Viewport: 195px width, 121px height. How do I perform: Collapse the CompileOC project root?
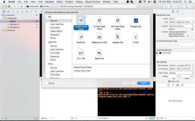(x=2, y=15)
